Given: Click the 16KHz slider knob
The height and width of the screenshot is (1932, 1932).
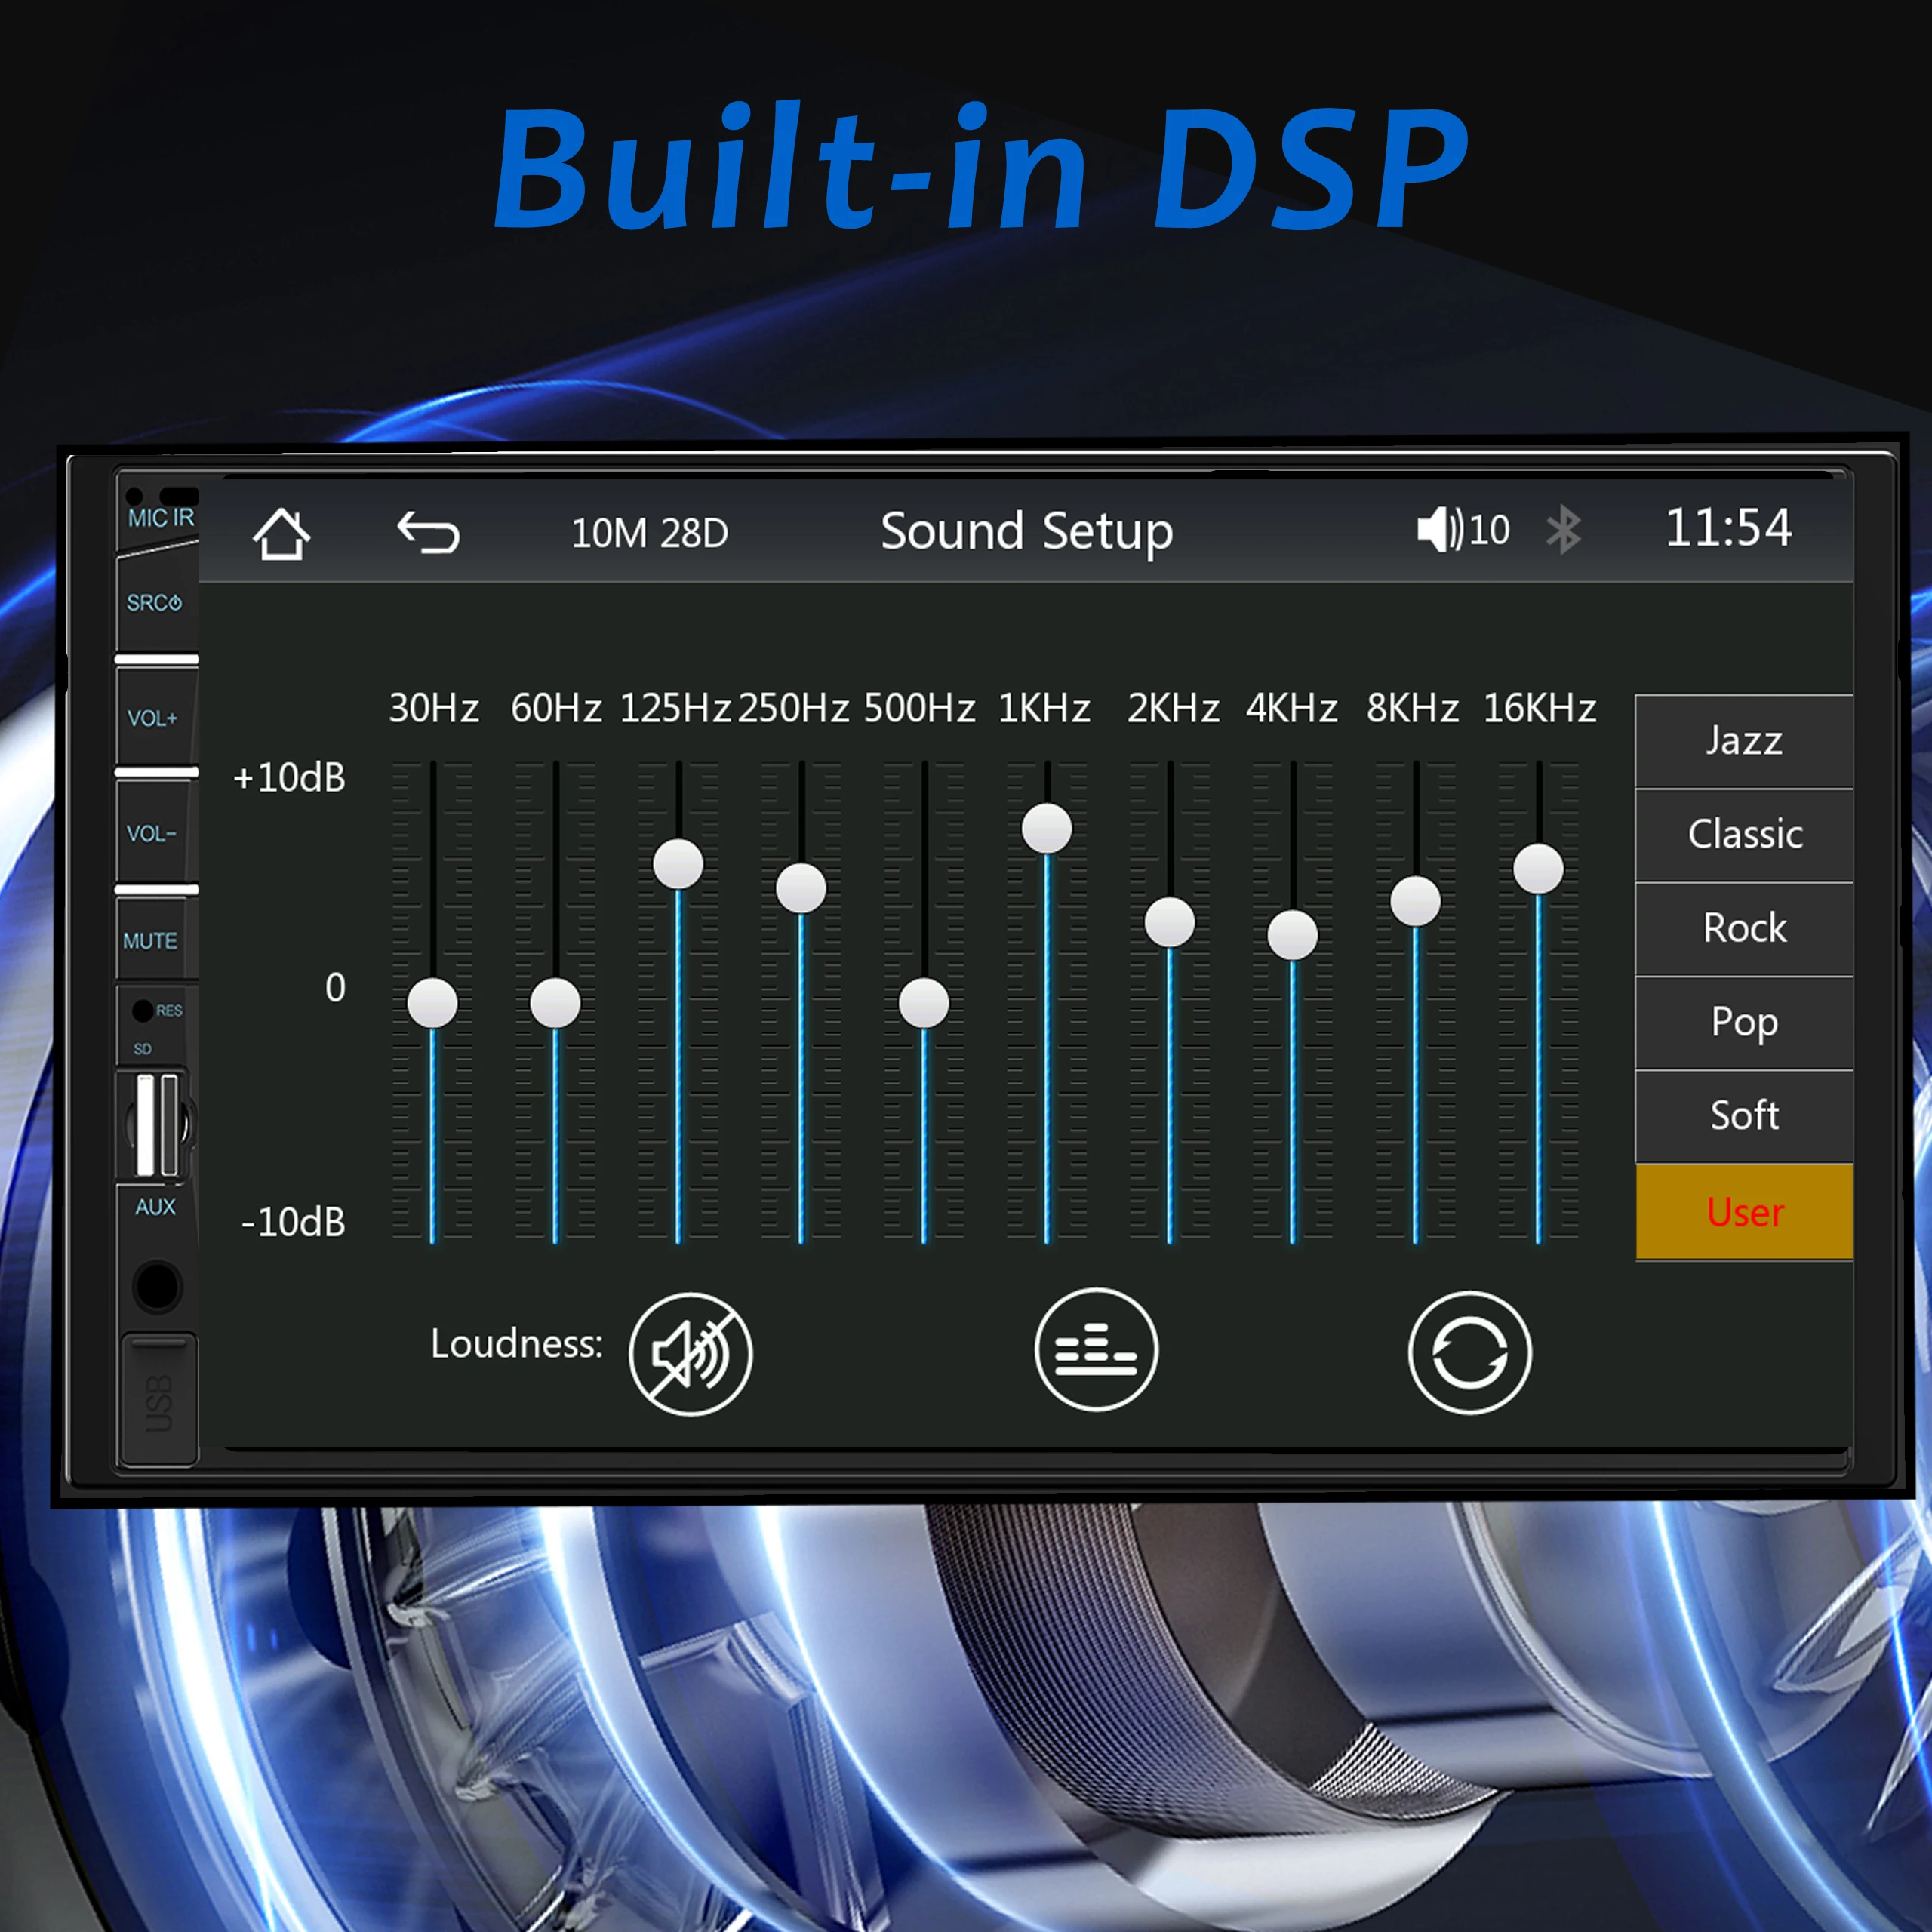Looking at the screenshot, I should (x=1539, y=868).
